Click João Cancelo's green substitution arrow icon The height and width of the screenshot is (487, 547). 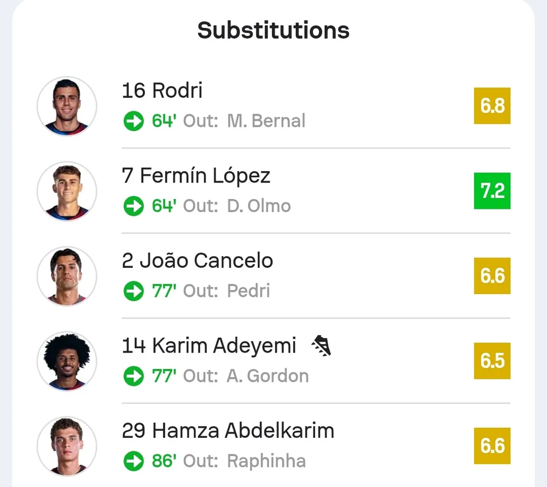tap(133, 291)
